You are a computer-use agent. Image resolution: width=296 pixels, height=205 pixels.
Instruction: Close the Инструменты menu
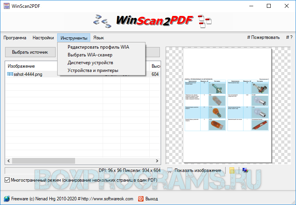click(74, 38)
